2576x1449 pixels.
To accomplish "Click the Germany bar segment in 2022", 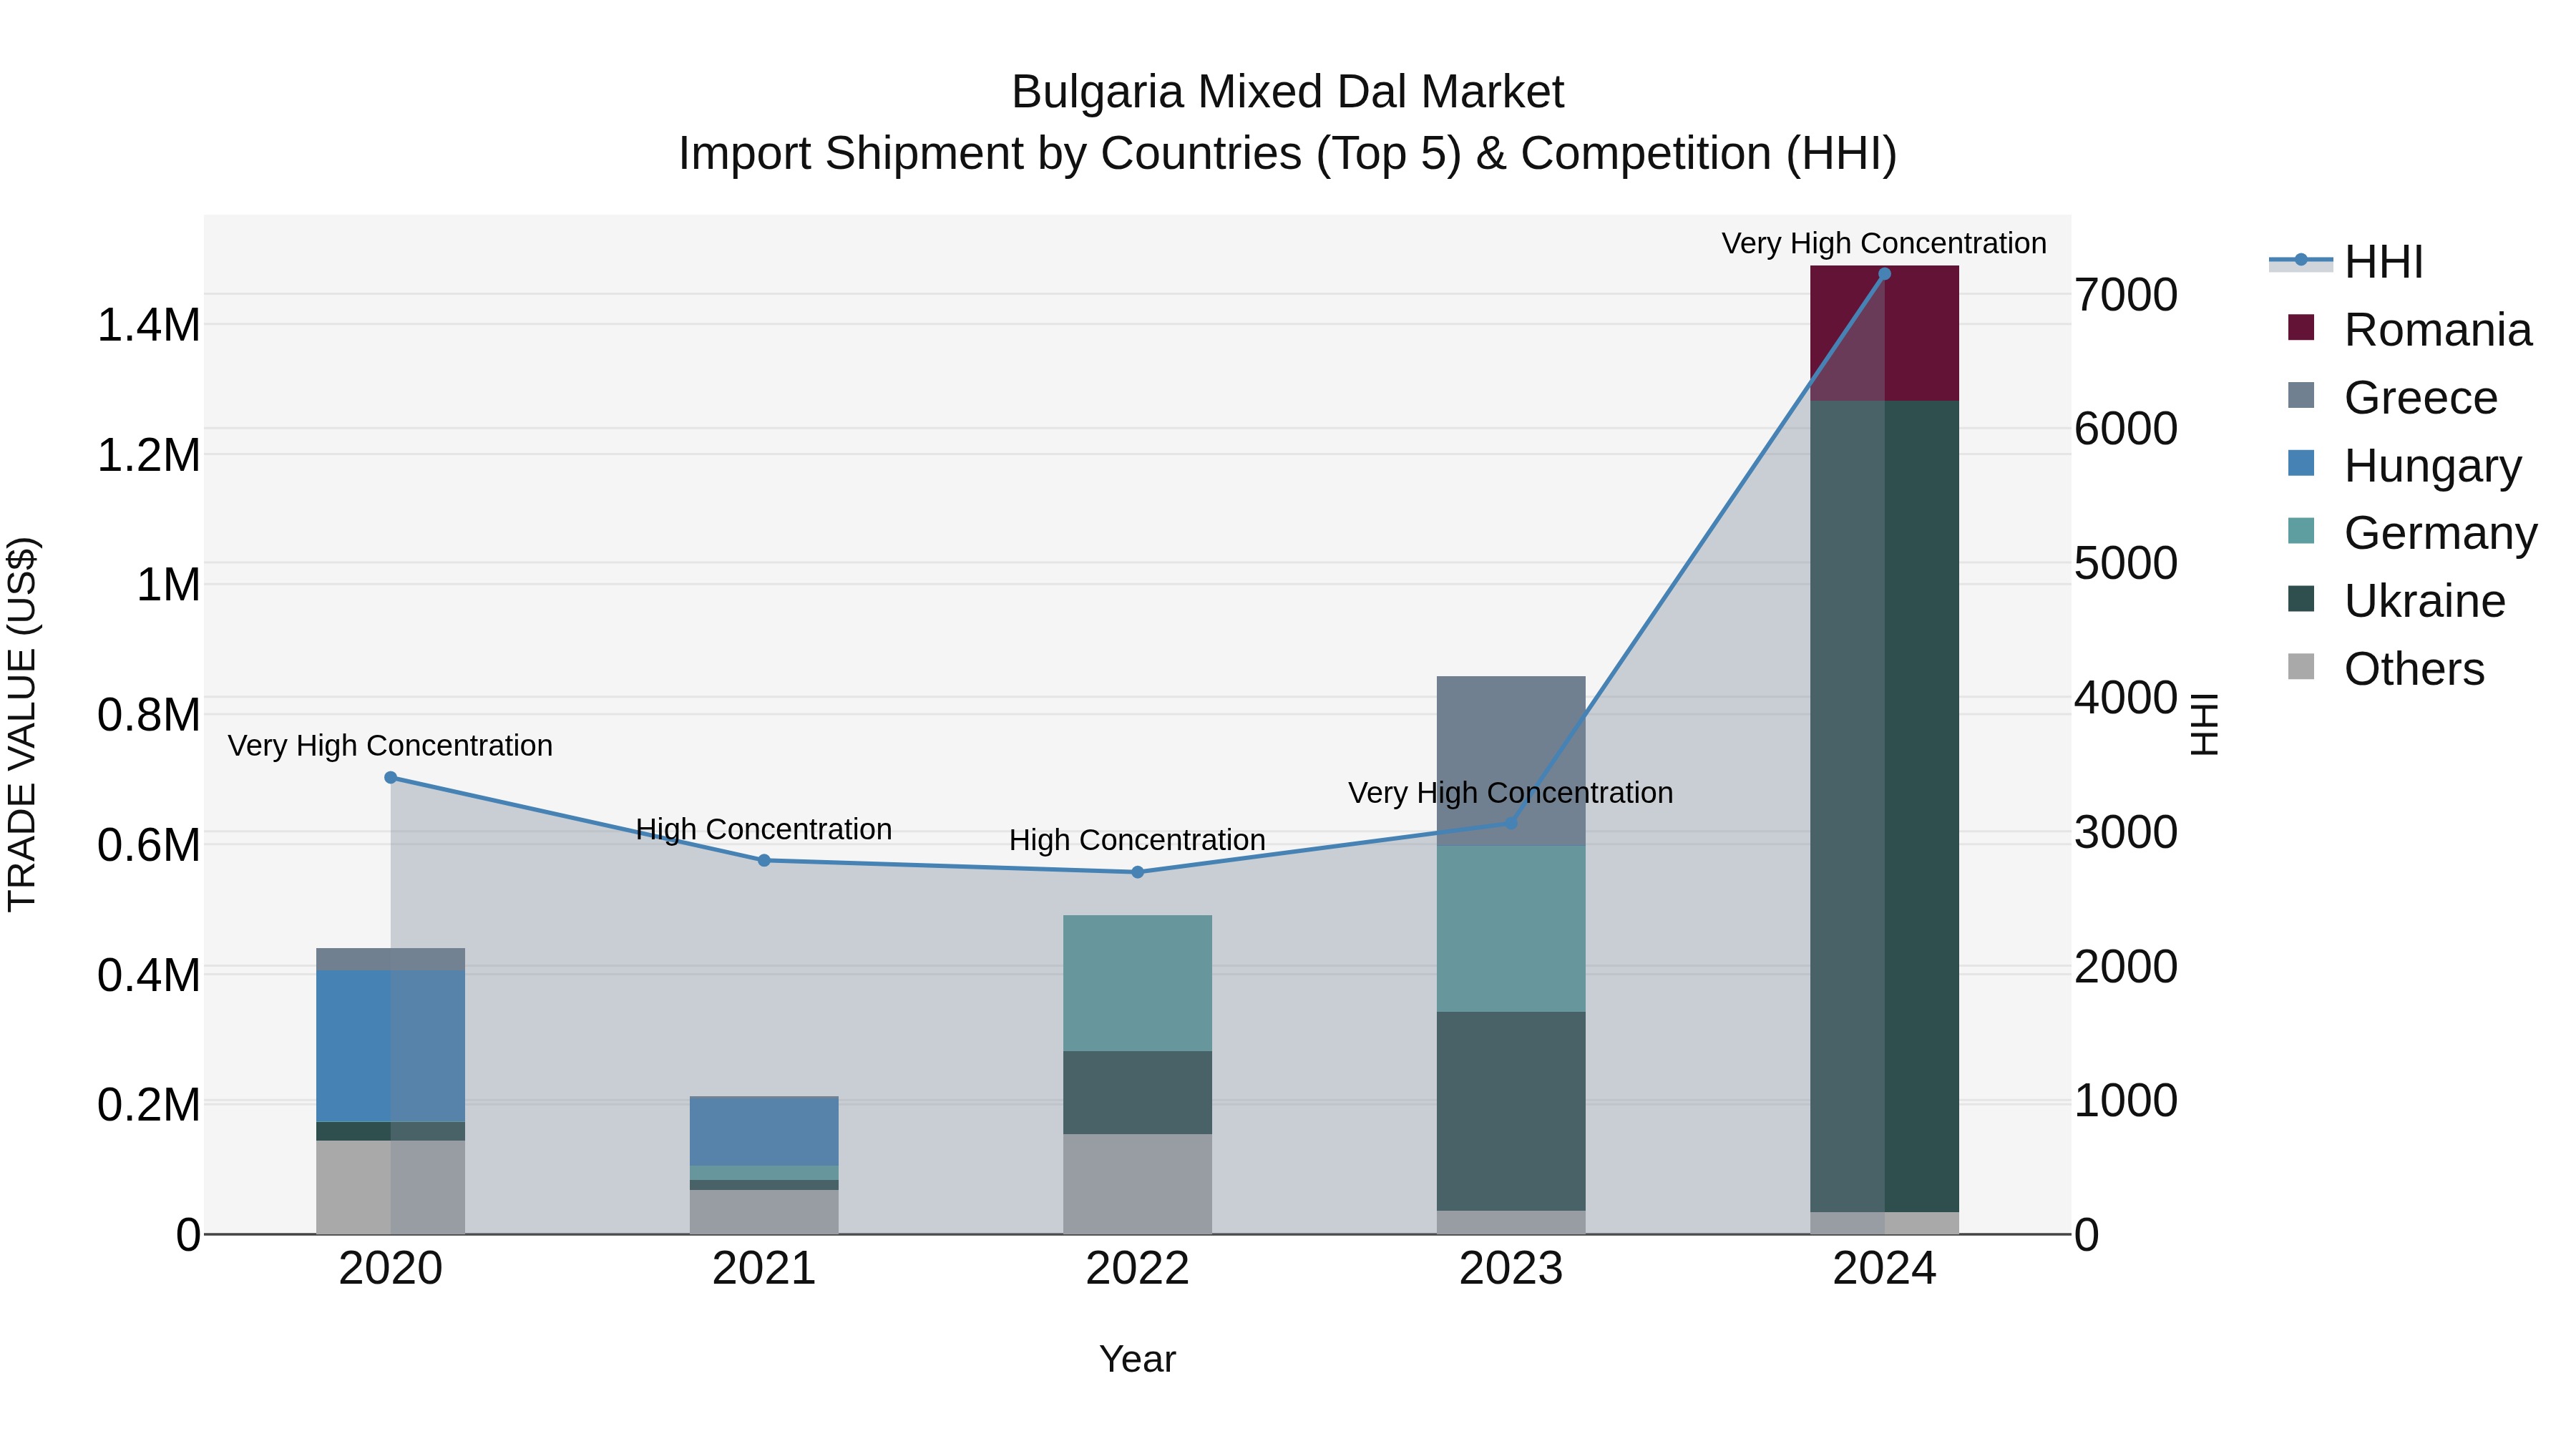I will point(1137,983).
